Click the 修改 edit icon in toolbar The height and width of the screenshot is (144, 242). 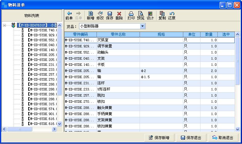(x=100, y=14)
